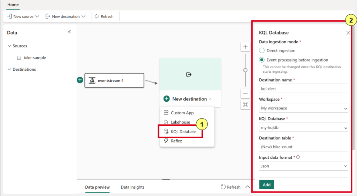Click the New source arrow icon
This screenshot has height=196, width=357.
(x=9, y=16)
